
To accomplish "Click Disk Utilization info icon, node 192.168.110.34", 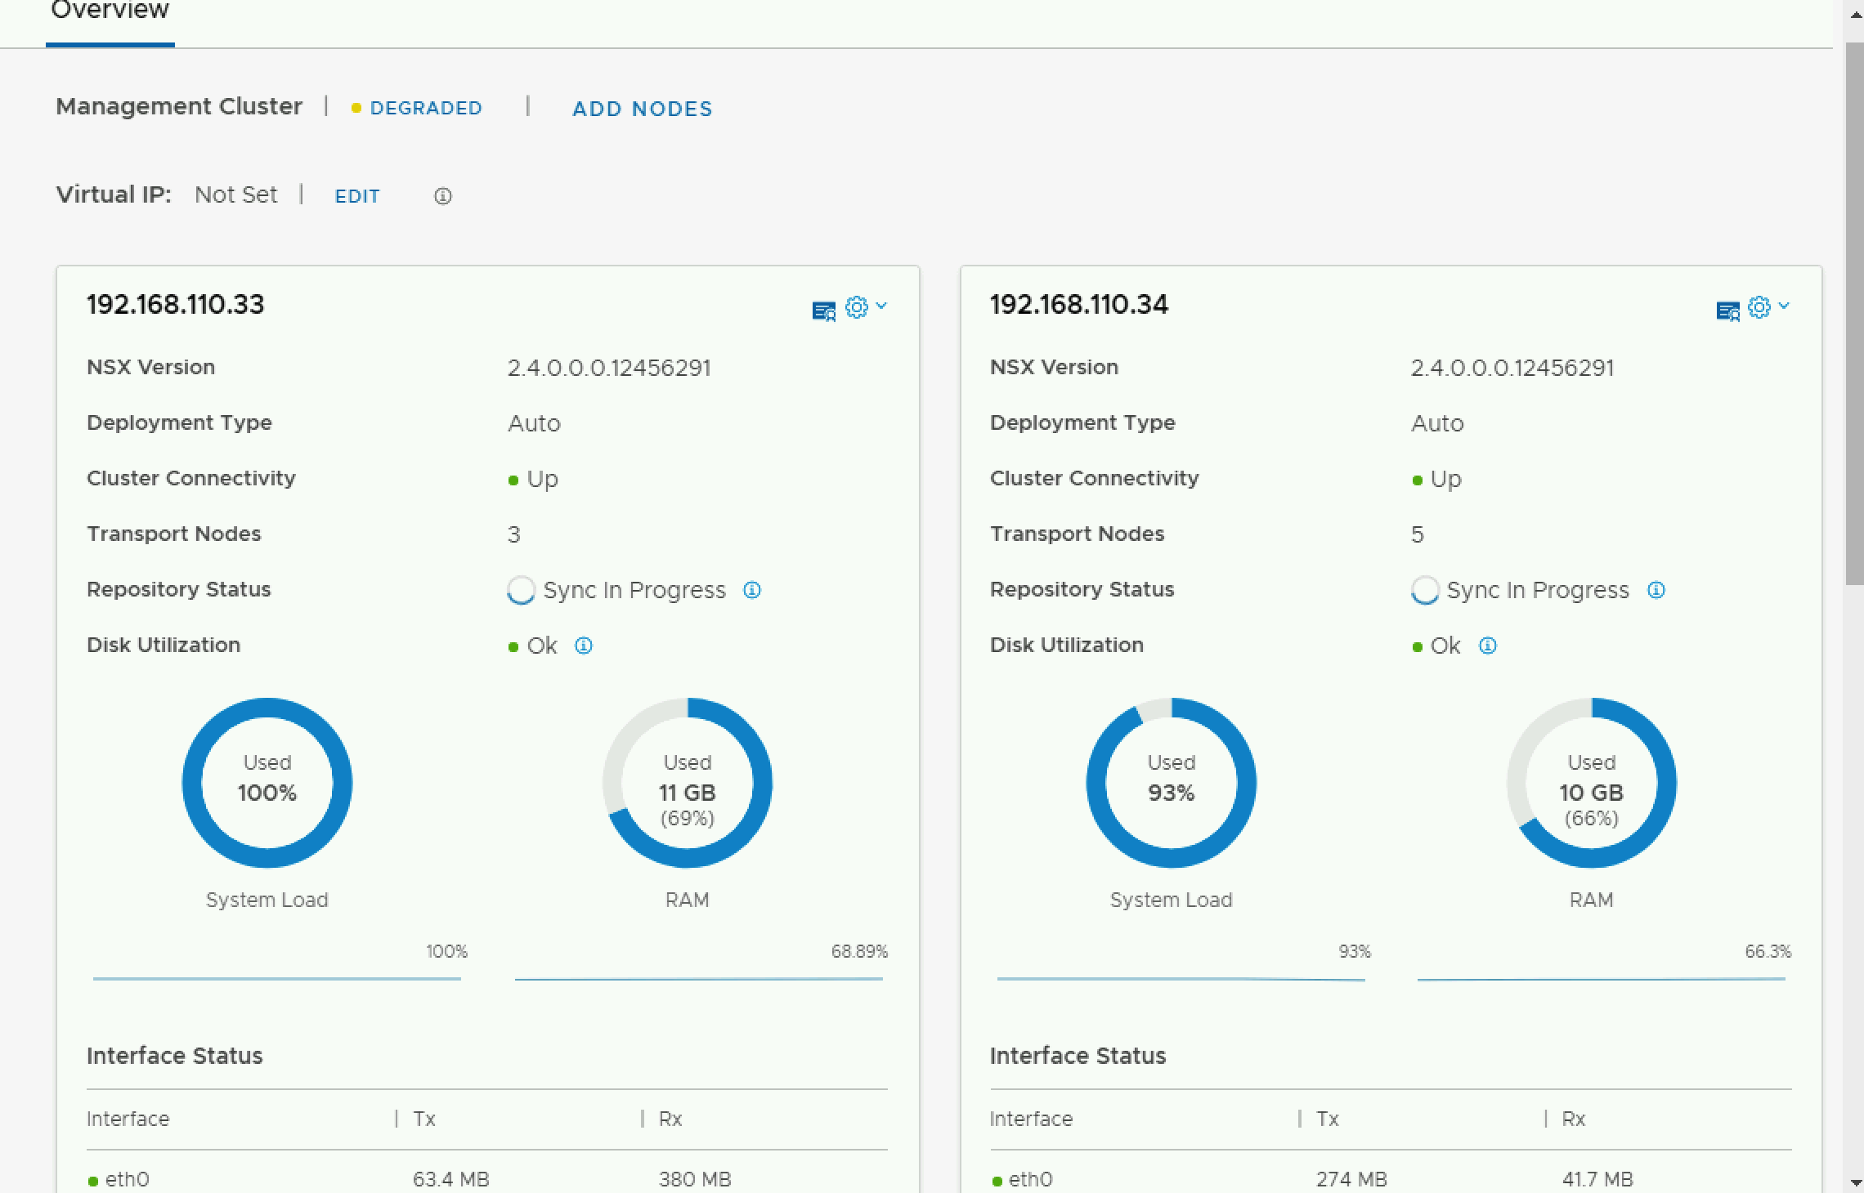I will pyautogui.click(x=1488, y=646).
